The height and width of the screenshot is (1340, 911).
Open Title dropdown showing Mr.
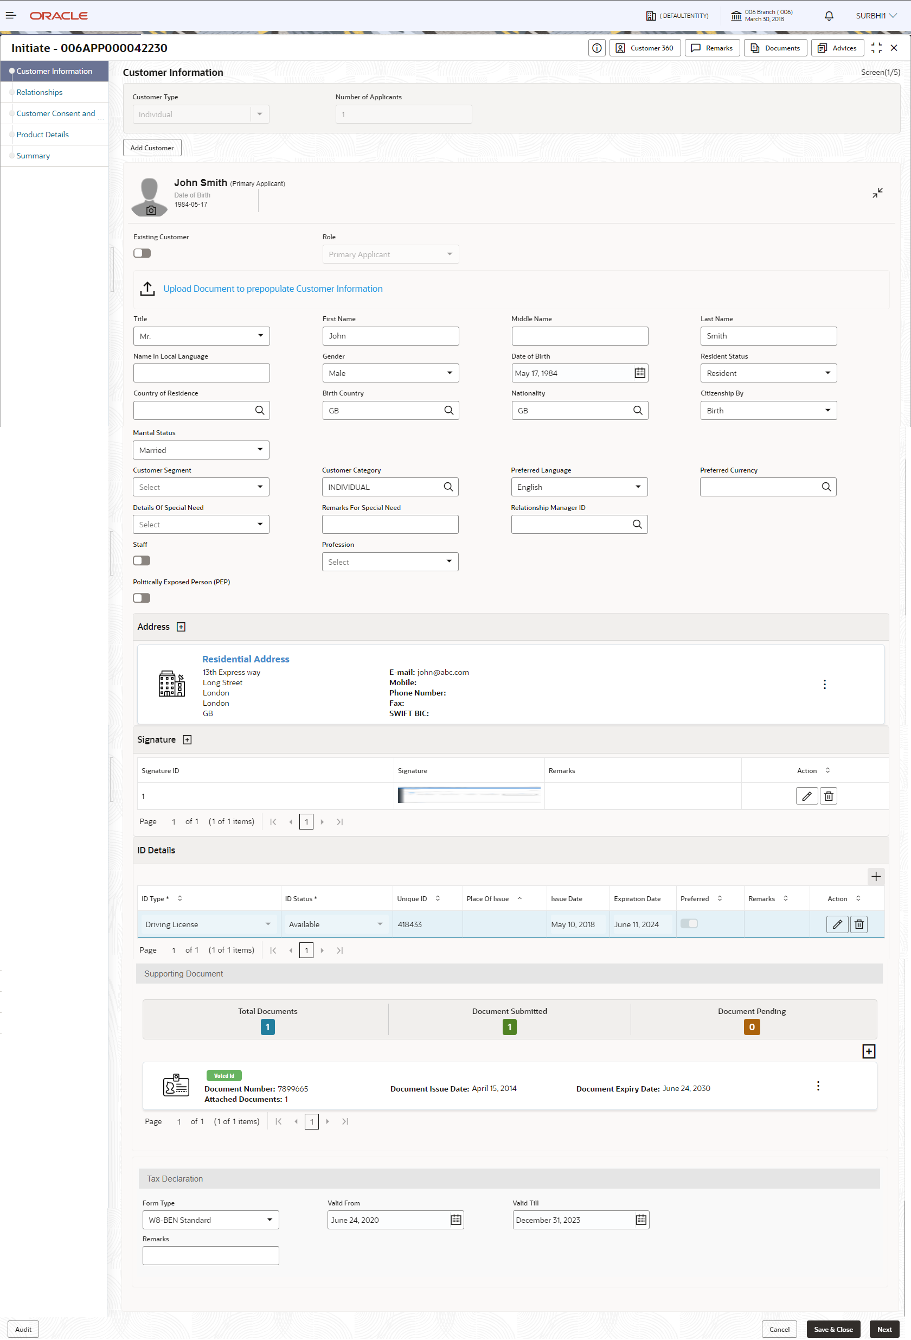[x=202, y=336]
